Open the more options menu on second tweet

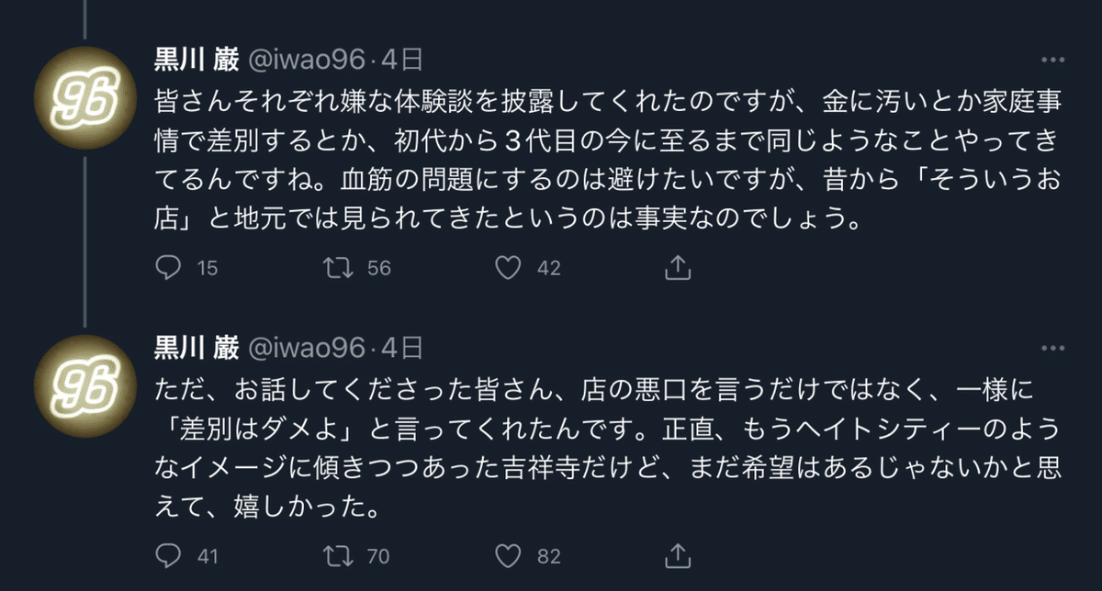coord(1053,347)
